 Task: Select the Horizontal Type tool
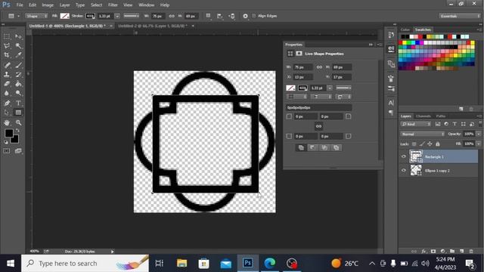18,103
